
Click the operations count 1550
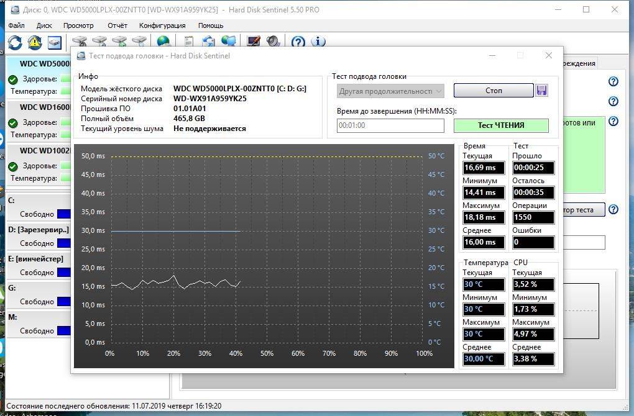click(533, 217)
